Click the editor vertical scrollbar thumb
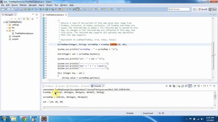The width and height of the screenshot is (218, 122). click(213, 56)
